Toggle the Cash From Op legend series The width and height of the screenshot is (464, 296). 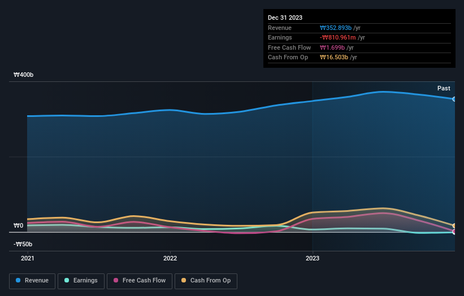tap(206, 281)
